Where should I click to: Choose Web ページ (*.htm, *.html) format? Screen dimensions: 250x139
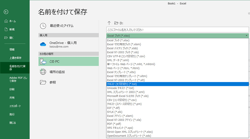pos(177,68)
